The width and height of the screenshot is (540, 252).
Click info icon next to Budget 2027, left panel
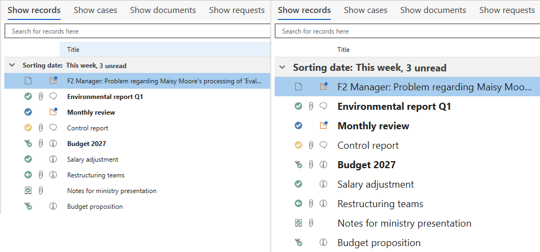coord(53,144)
